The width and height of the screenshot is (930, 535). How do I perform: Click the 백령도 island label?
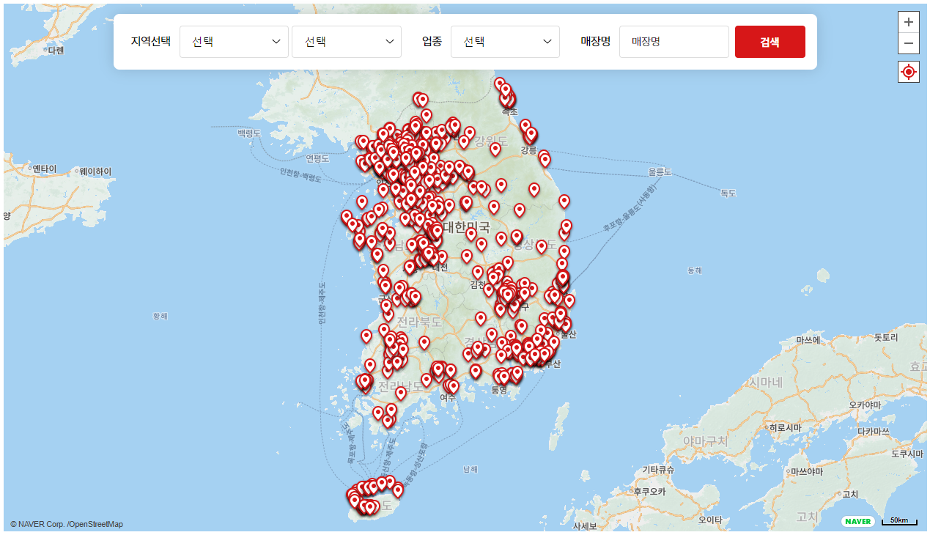(x=249, y=133)
